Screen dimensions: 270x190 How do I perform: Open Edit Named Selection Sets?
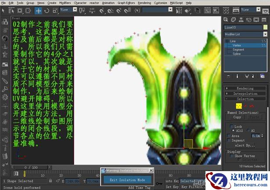(x=137, y=11)
